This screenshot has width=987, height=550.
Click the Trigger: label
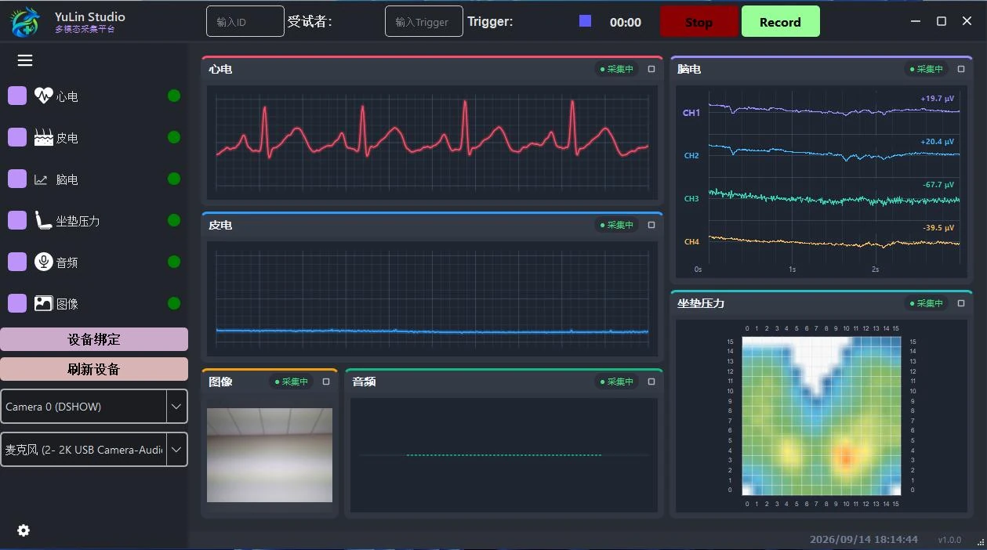tap(490, 22)
